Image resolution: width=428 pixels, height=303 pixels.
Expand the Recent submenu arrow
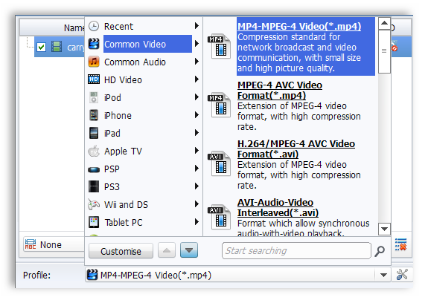(197, 26)
